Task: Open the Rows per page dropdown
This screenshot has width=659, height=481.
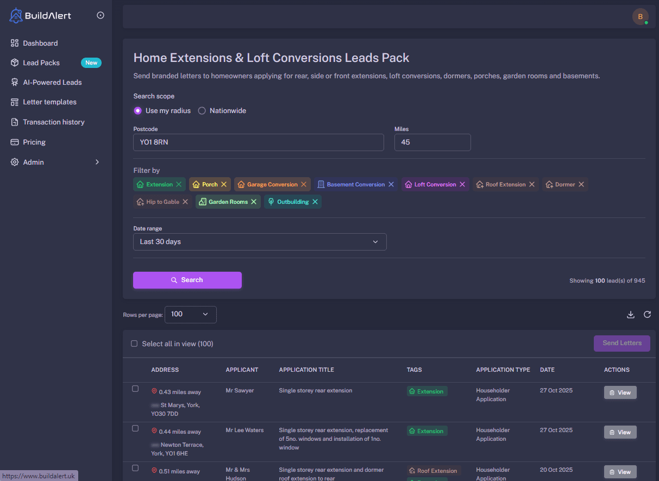Action: (190, 314)
